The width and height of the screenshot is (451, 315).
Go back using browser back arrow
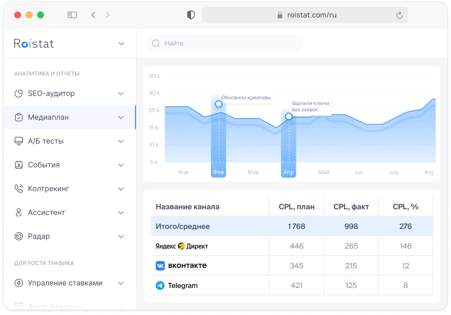pyautogui.click(x=93, y=15)
